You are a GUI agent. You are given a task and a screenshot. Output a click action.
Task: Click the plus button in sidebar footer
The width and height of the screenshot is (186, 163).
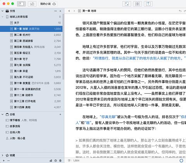4,161
